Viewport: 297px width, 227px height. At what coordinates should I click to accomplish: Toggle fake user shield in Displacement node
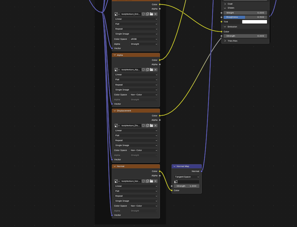[143, 125]
